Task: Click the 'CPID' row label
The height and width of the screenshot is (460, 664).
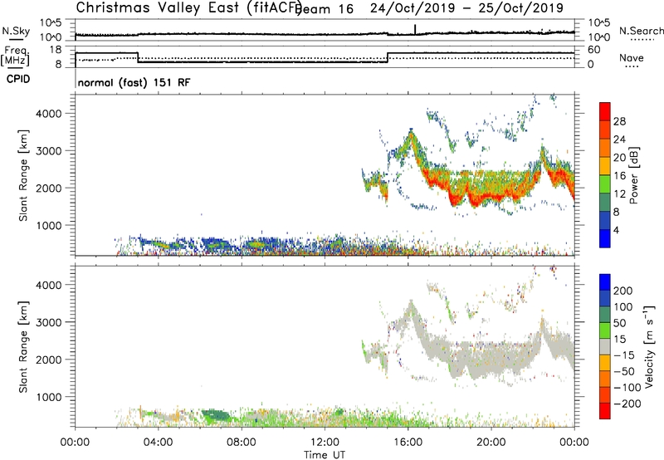Action: 18,79
